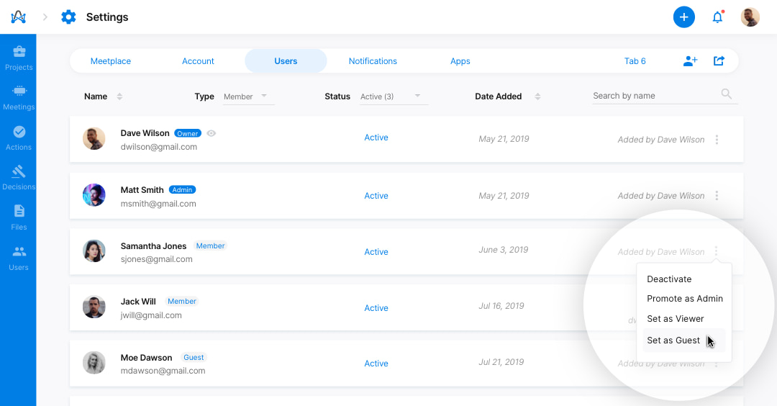The width and height of the screenshot is (777, 406).
Task: Click the export share icon
Action: click(x=719, y=60)
